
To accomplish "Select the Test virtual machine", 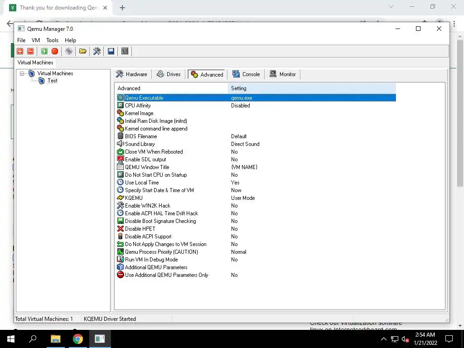I will [53, 81].
